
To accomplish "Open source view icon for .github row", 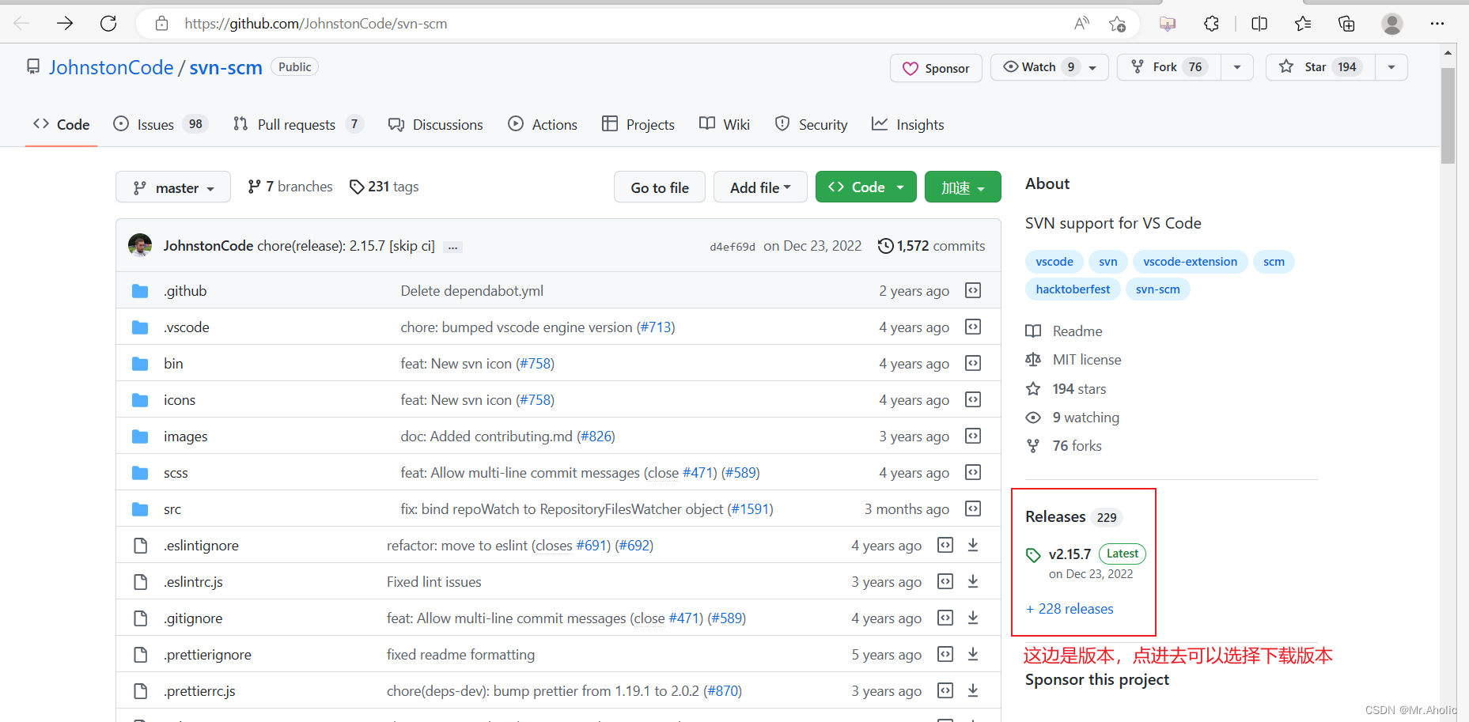I will tap(973, 290).
